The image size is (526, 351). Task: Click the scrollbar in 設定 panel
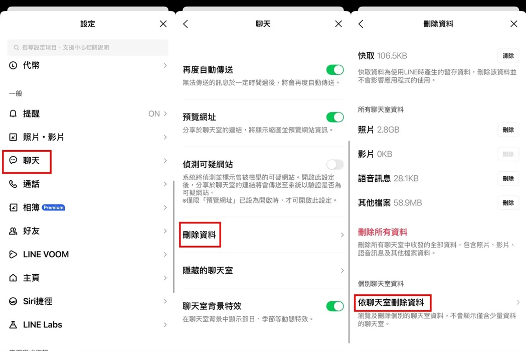[x=173, y=237]
